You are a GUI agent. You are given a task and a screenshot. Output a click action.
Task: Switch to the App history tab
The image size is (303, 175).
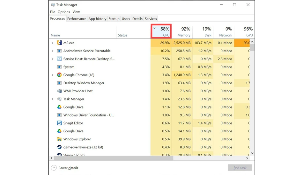(x=97, y=19)
